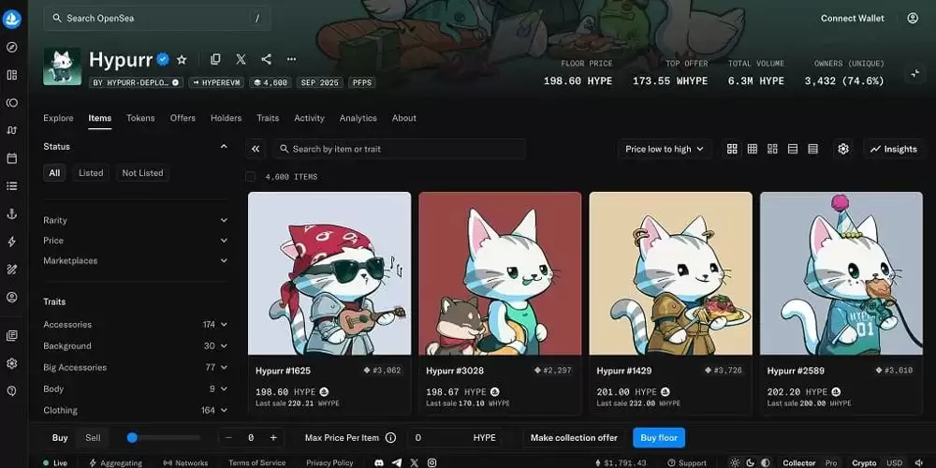Switch to the list view layout
The height and width of the screenshot is (468, 936).
pyautogui.click(x=793, y=149)
